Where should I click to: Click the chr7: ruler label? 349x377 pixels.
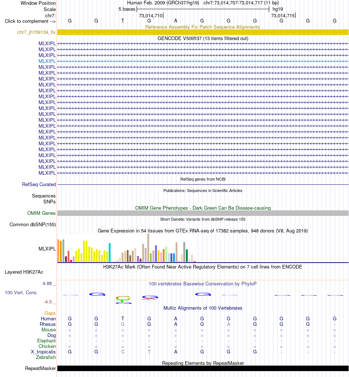50,15
